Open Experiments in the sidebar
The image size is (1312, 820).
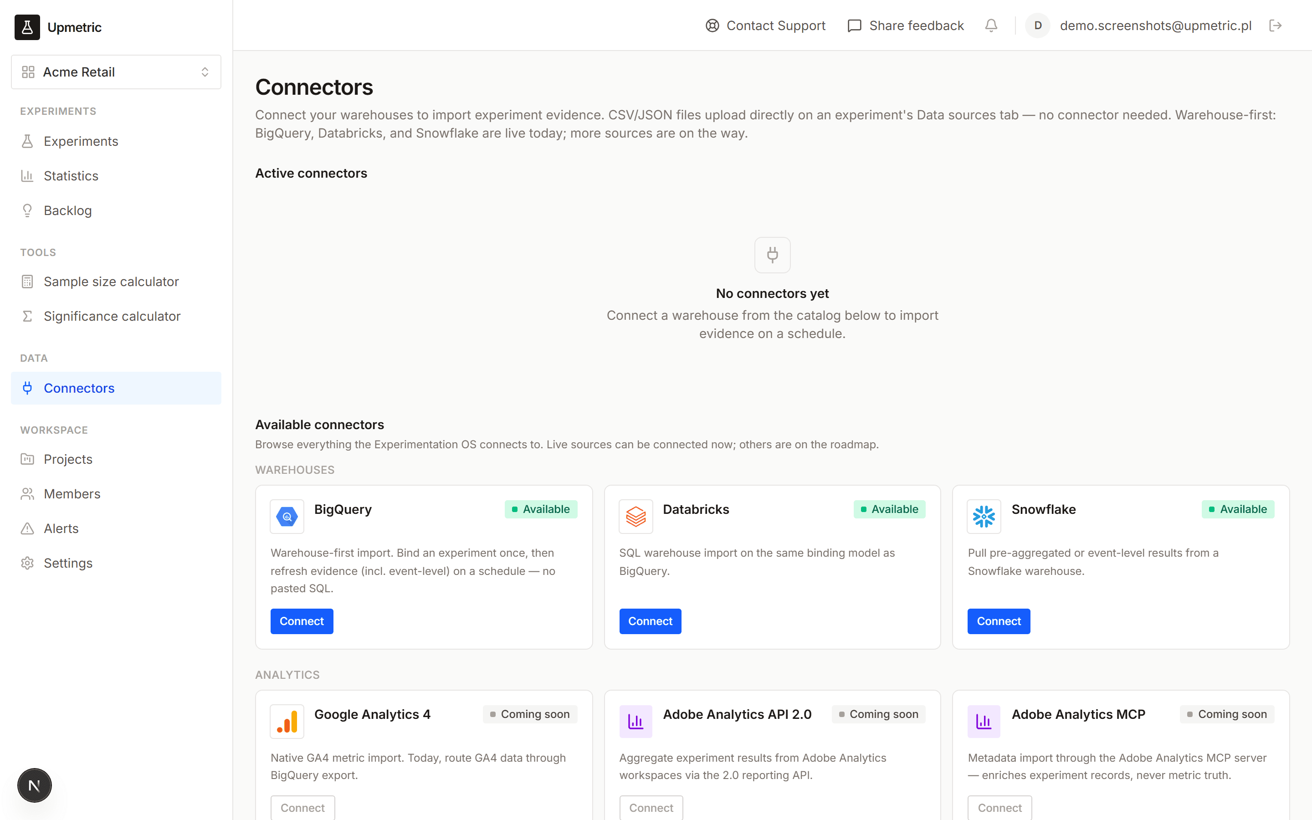tap(116, 141)
